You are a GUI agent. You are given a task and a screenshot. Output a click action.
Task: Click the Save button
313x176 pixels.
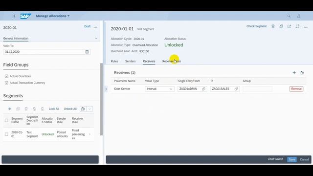coord(292,159)
